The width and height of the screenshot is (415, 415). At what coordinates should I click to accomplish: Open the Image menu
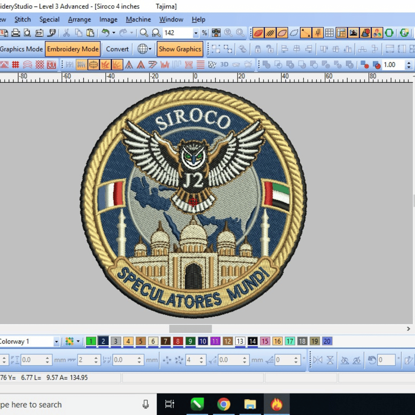(x=108, y=20)
